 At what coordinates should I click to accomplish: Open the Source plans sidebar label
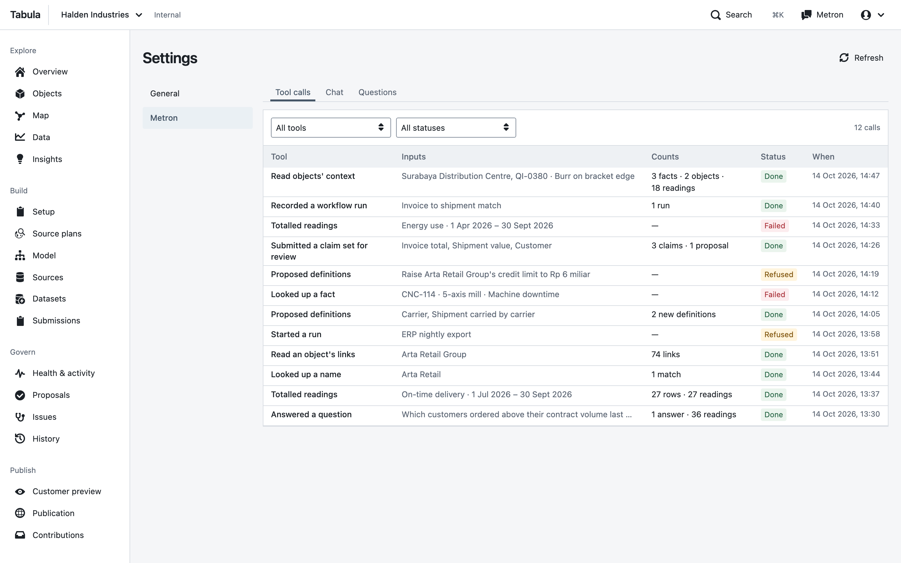pyautogui.click(x=57, y=234)
